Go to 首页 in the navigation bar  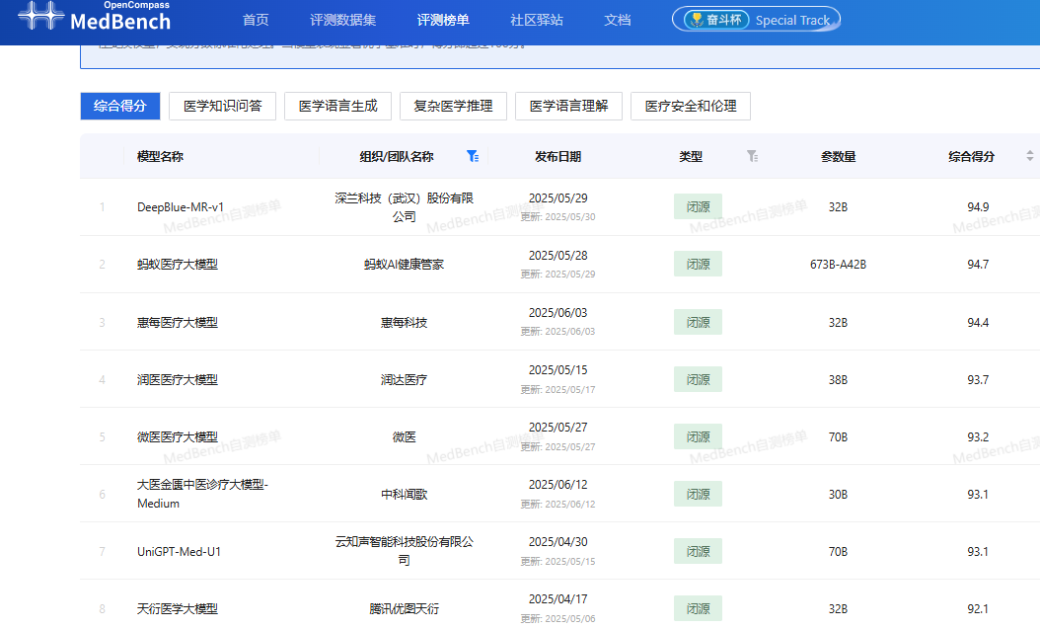click(x=256, y=20)
